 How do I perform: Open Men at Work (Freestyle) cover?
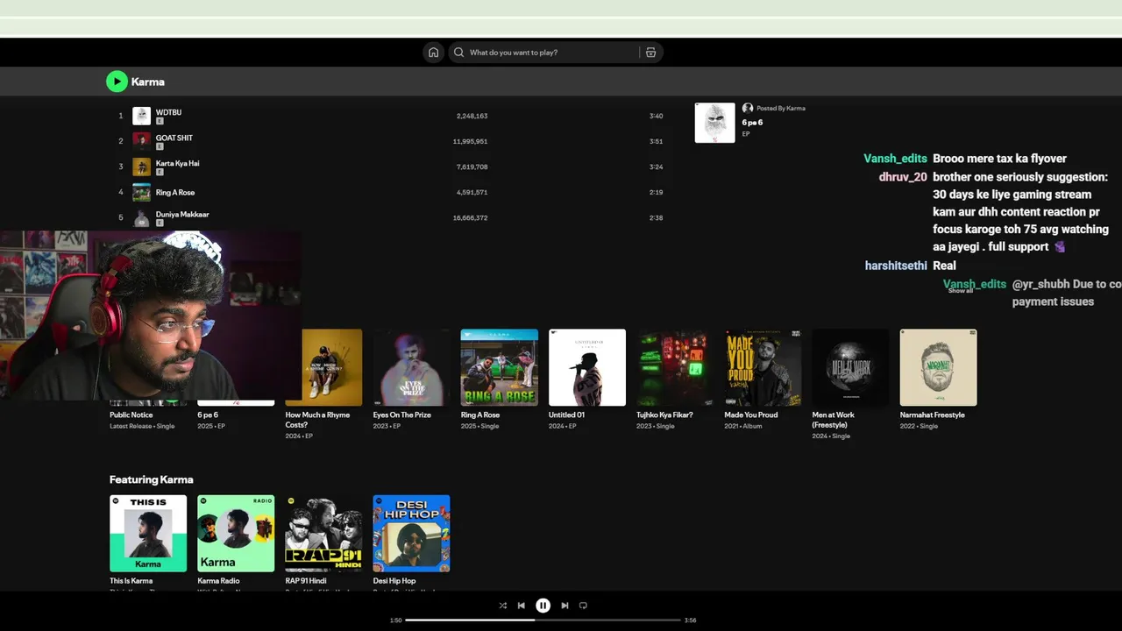[850, 367]
